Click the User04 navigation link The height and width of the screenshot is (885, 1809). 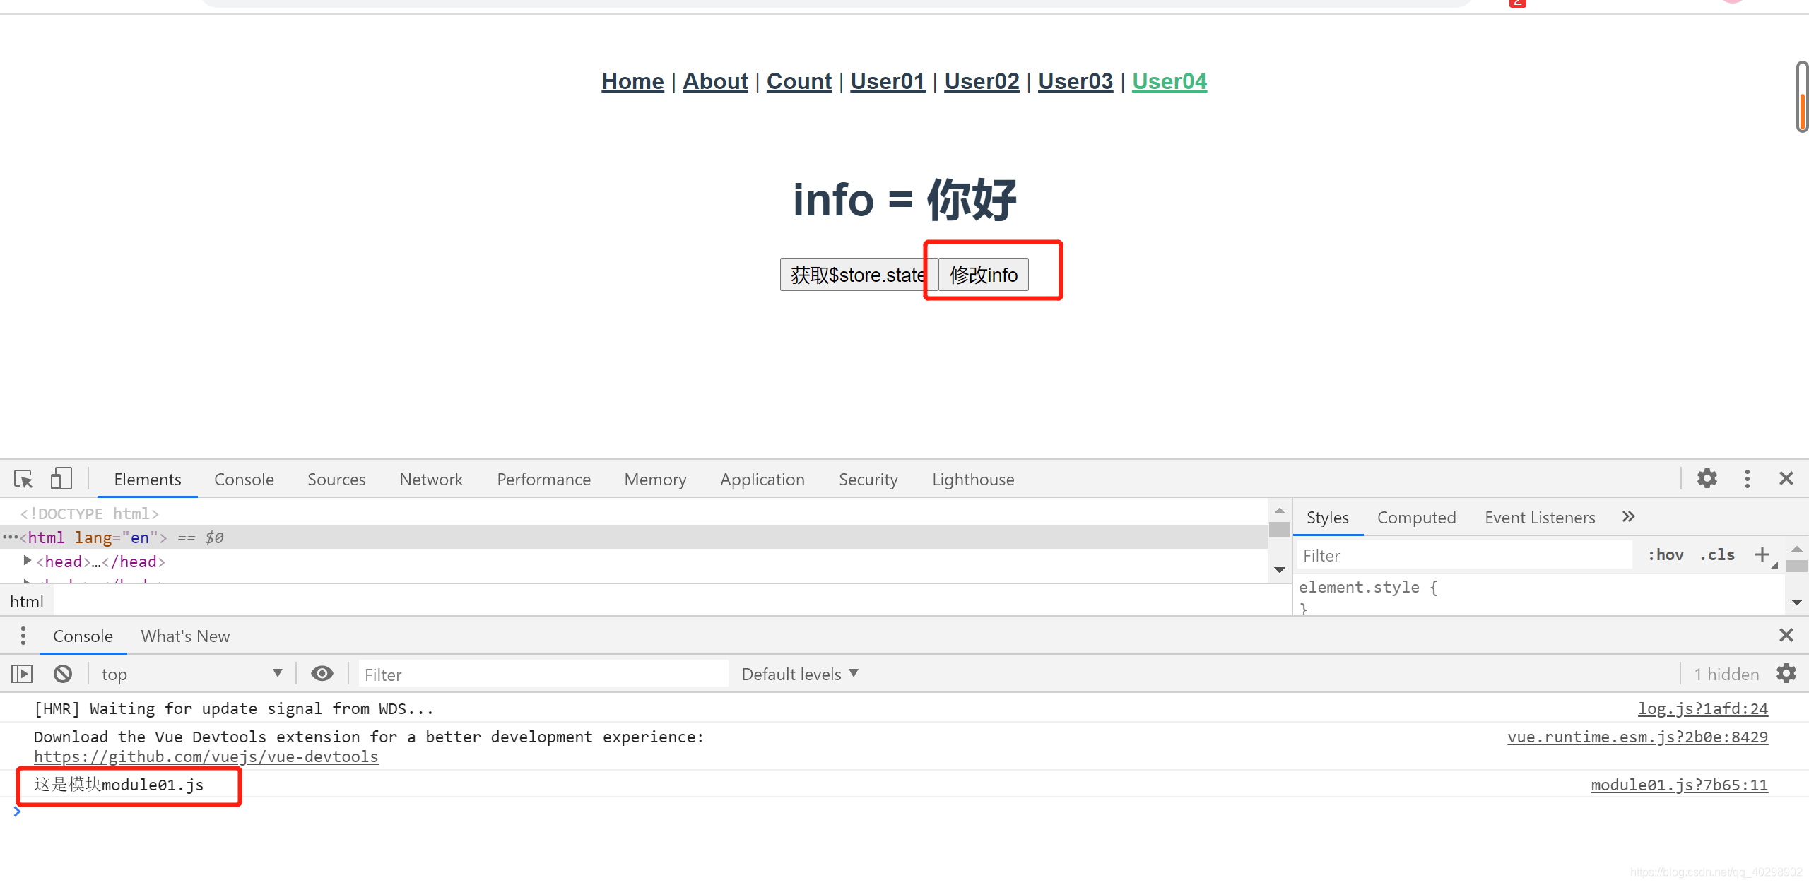[x=1170, y=81]
